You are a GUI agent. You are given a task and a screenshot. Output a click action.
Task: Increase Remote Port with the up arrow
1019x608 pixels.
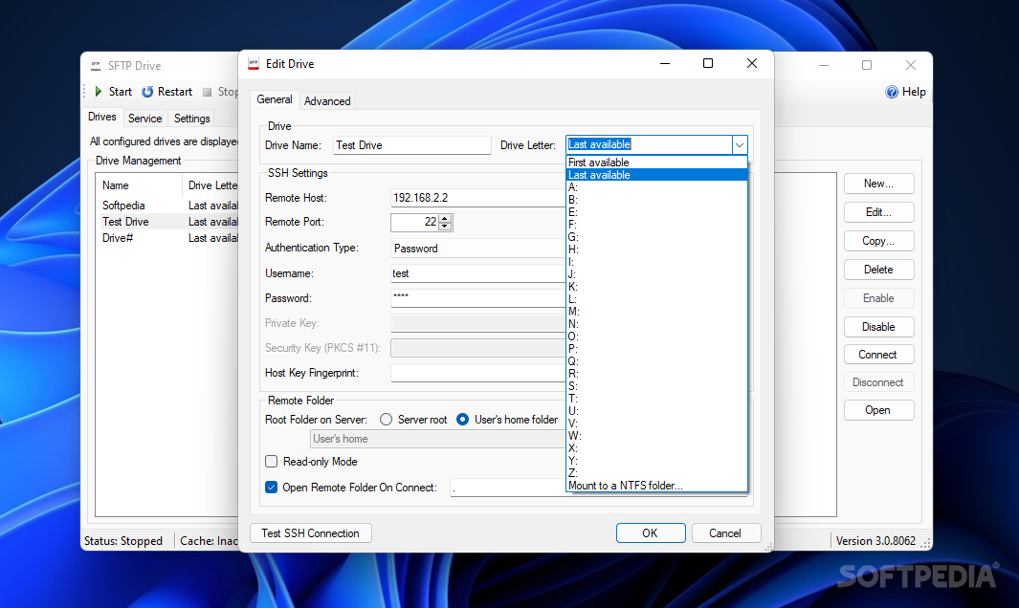click(445, 218)
